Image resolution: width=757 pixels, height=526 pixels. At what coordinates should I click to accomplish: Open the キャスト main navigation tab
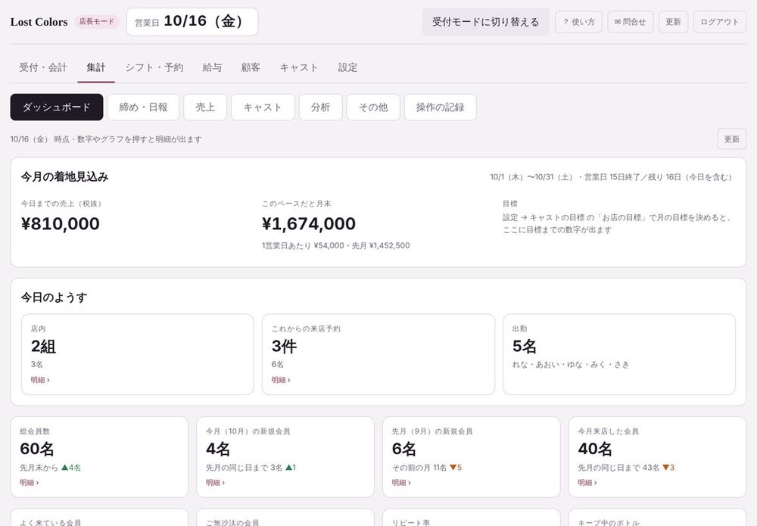point(299,67)
